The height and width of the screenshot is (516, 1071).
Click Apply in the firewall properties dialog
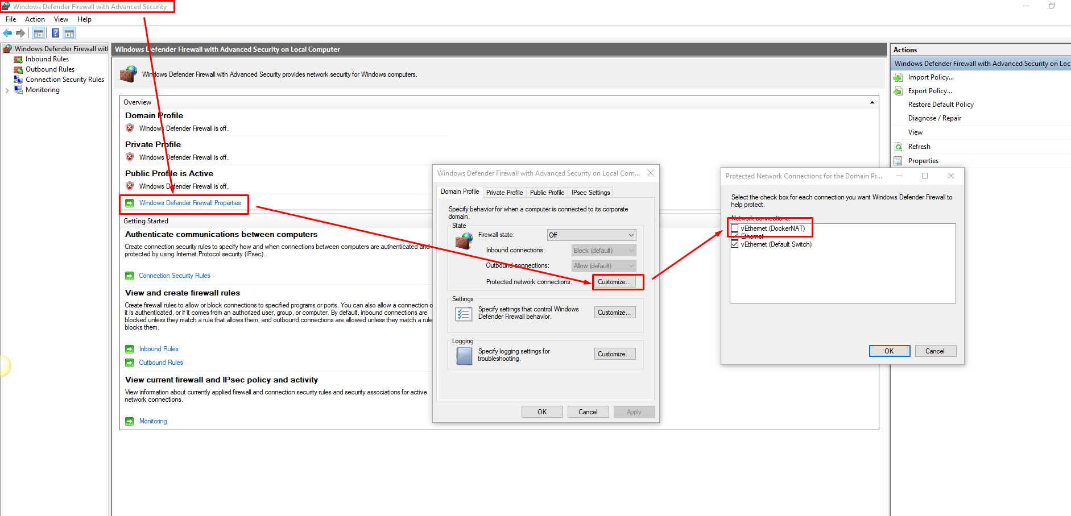[x=634, y=412]
